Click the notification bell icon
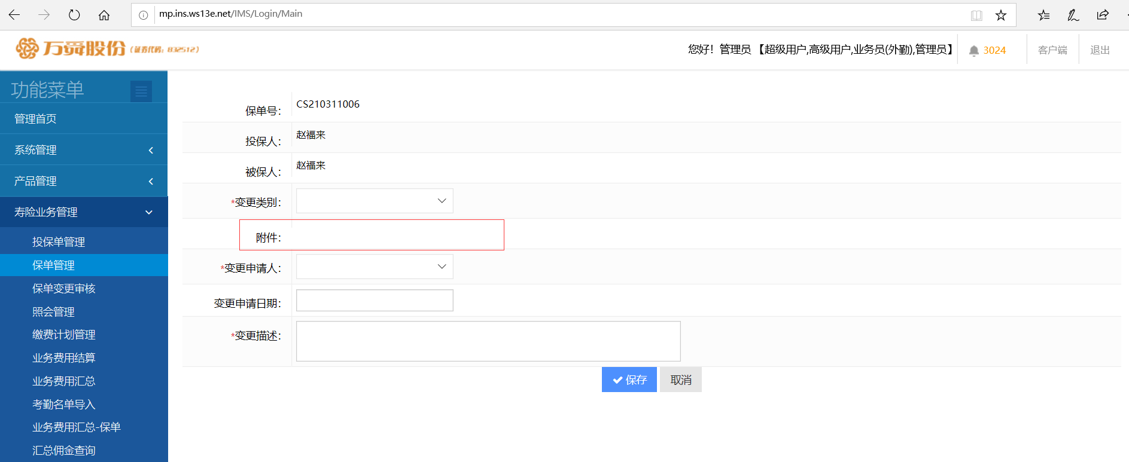 pos(974,51)
